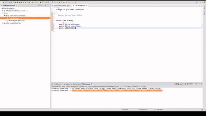The image size is (206, 116).
Task: Click the monitor-shaped icon in main toolbar
Action: click(x=52, y=2)
